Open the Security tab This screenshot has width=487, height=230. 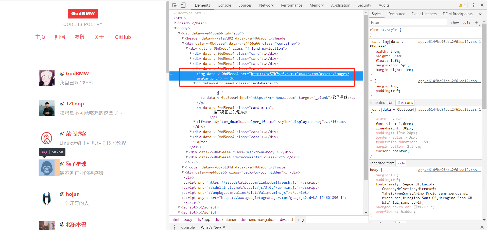[x=364, y=5]
